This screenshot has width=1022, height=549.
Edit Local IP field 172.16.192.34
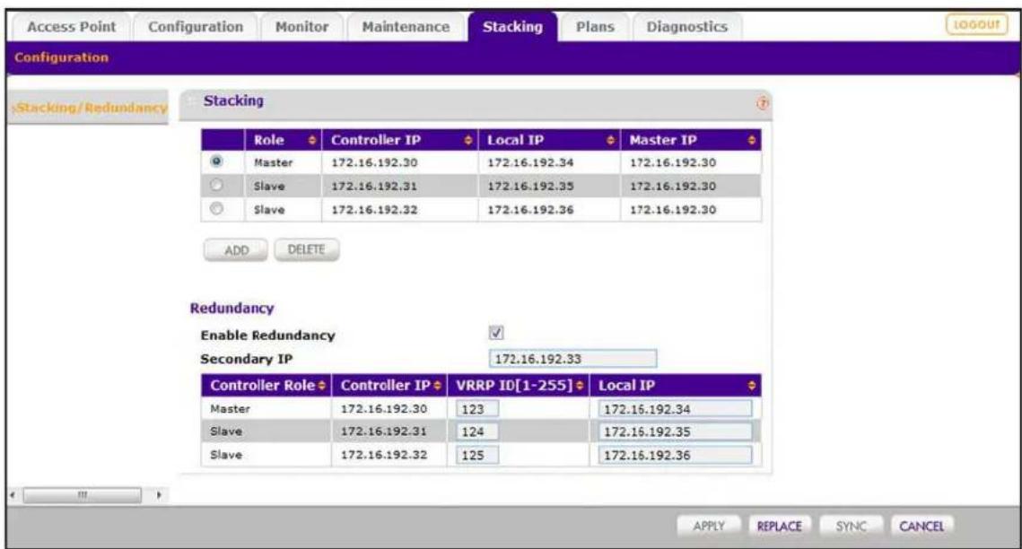[676, 409]
